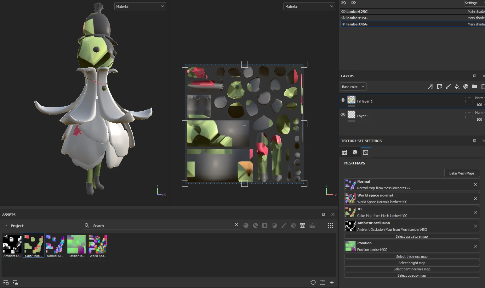Filter assets by brushes icon
Image resolution: width=485 pixels, height=288 pixels.
click(284, 225)
